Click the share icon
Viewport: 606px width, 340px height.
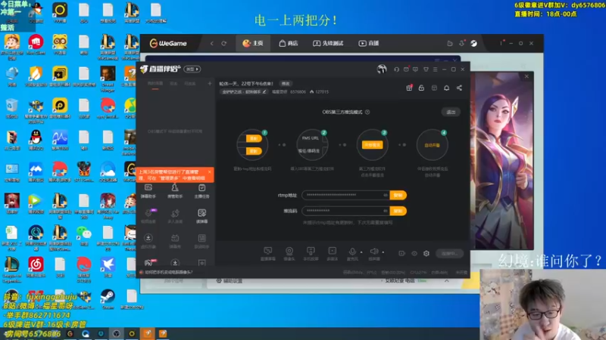[459, 88]
